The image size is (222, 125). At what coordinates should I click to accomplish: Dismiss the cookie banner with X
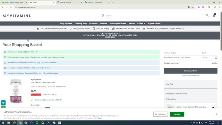(216, 114)
